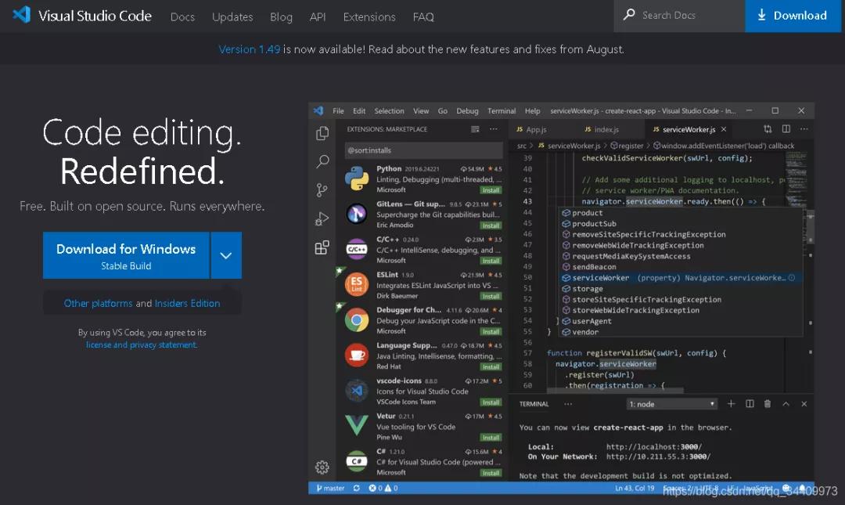The width and height of the screenshot is (845, 505).
Task: Click the @sort:installs search box
Action: pos(423,150)
